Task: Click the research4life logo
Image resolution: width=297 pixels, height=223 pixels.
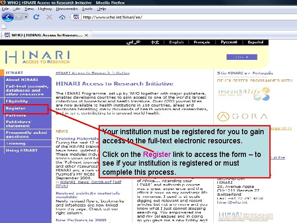Action: click(x=244, y=94)
